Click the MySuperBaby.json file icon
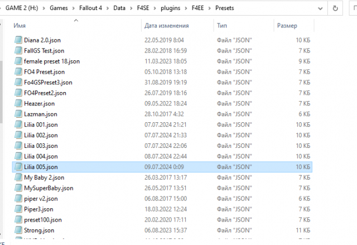 [18, 188]
